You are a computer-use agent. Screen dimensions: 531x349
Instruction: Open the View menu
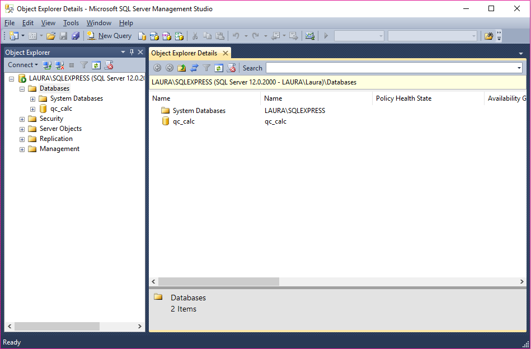click(x=48, y=23)
